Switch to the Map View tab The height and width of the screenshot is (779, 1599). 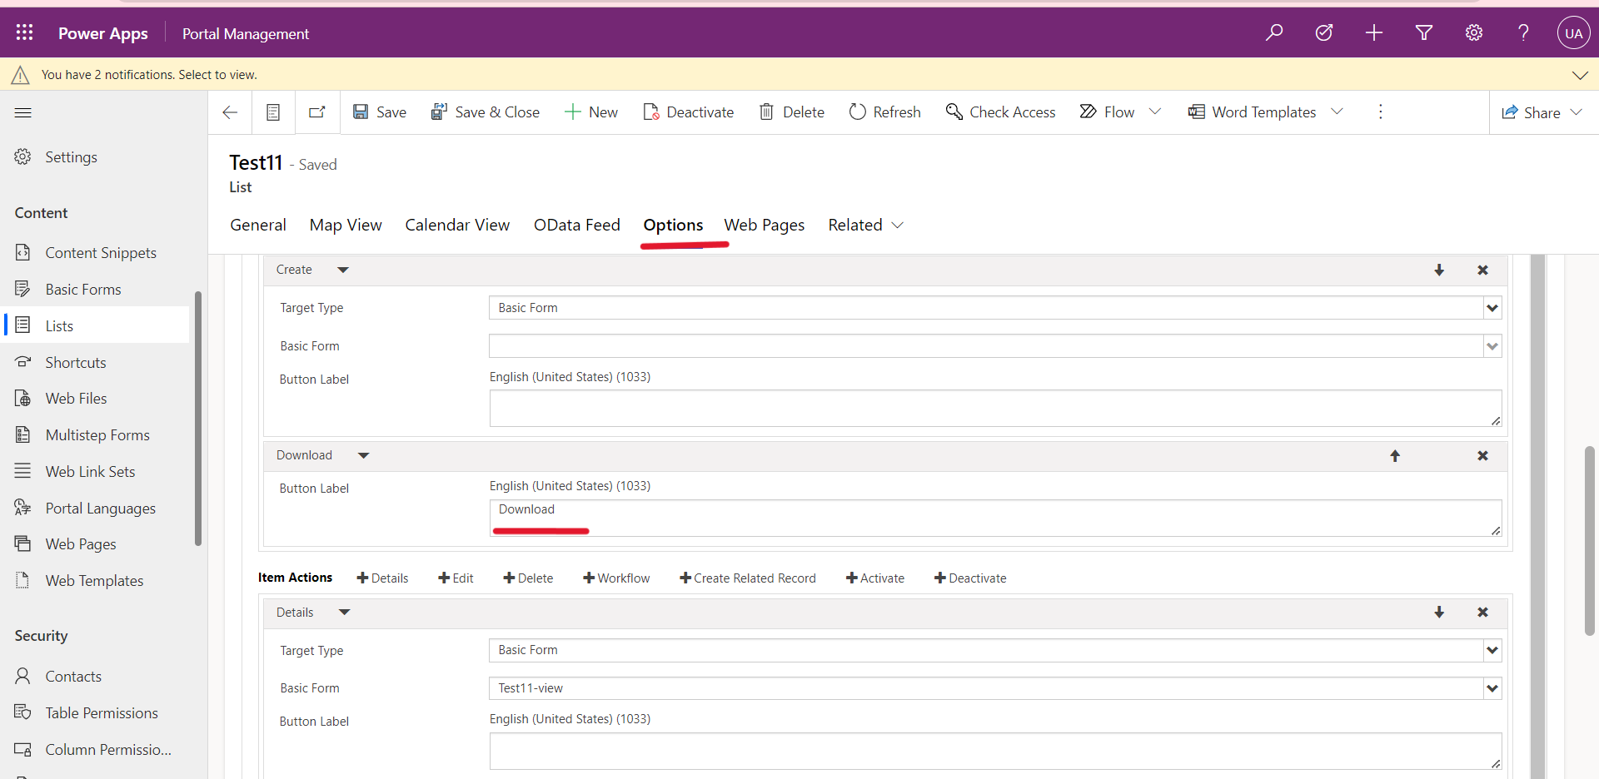point(346,226)
